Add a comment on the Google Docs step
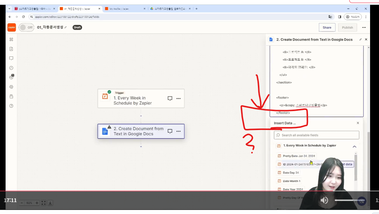 [170, 131]
